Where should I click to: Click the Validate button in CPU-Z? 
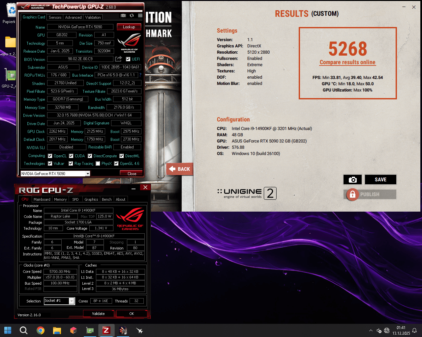[x=98, y=314]
